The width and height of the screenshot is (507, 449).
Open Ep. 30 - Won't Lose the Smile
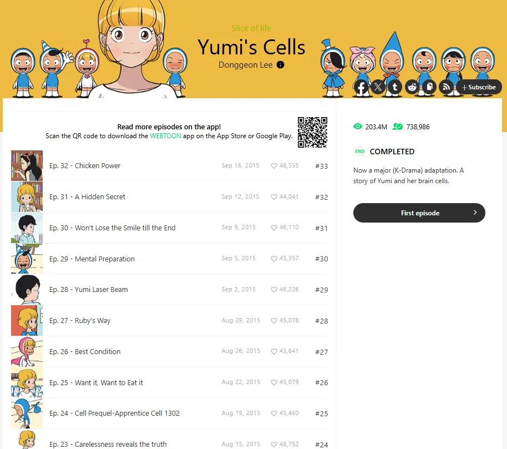(169, 228)
